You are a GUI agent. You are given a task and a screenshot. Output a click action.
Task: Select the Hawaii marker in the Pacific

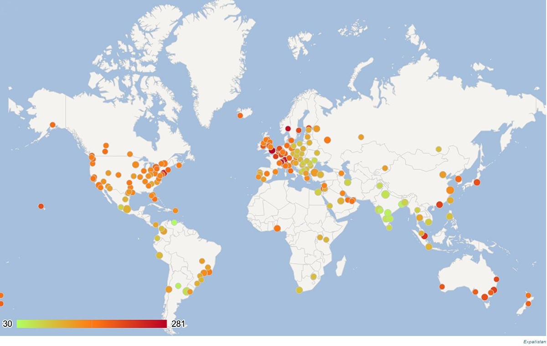point(41,206)
